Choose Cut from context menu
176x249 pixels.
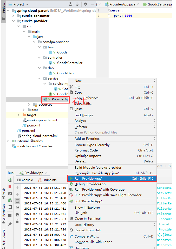[x=112, y=87]
